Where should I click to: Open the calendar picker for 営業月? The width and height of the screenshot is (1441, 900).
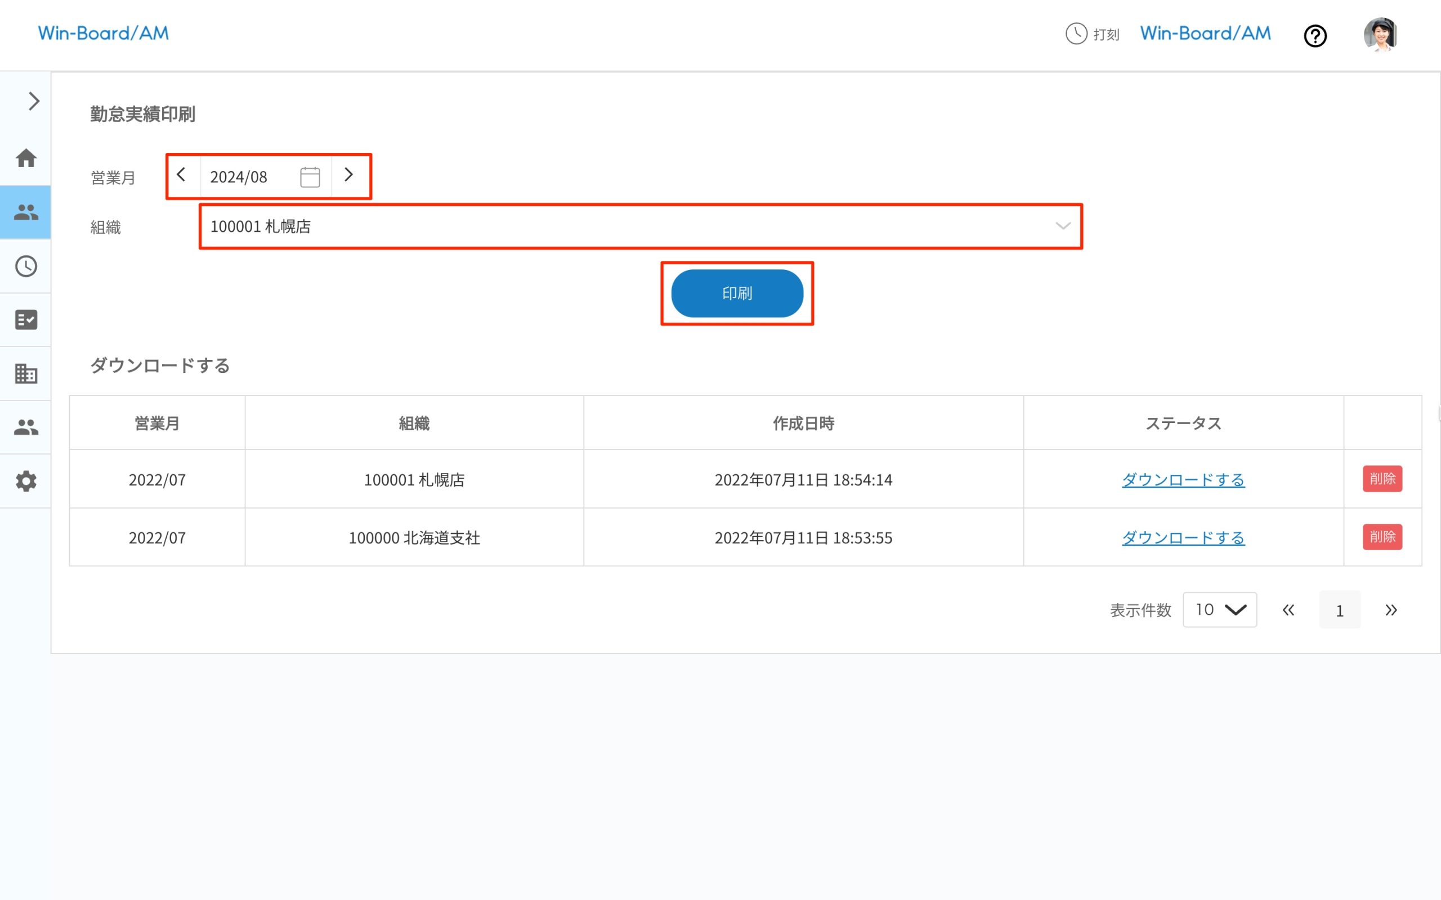[x=310, y=177]
